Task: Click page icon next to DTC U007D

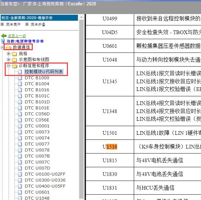Action: click(x=20, y=168)
